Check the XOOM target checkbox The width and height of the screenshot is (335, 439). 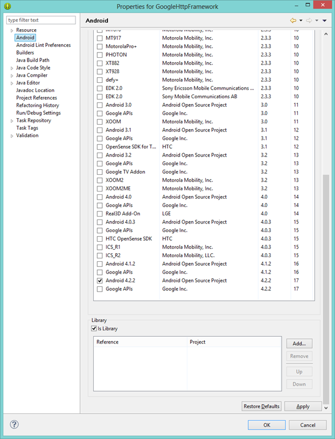coord(99,122)
